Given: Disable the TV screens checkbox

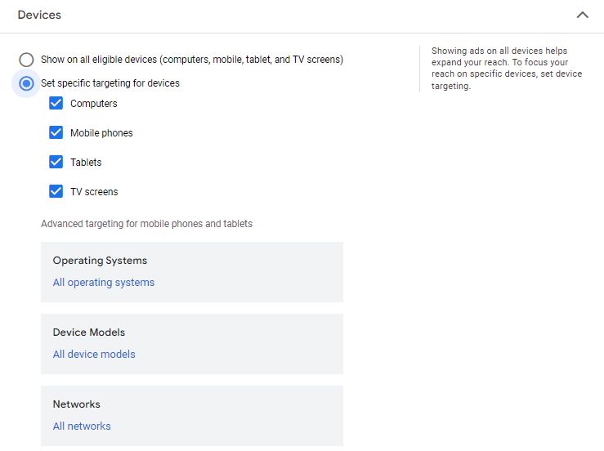Looking at the screenshot, I should [x=56, y=192].
